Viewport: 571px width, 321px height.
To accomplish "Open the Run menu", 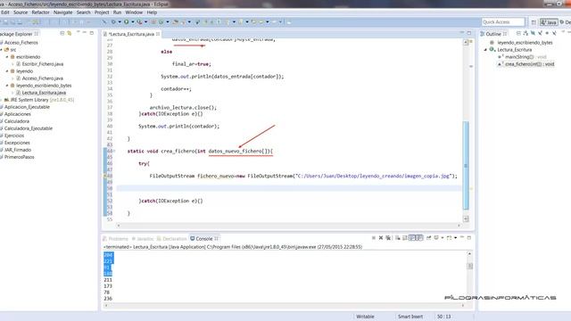I will click(117, 12).
